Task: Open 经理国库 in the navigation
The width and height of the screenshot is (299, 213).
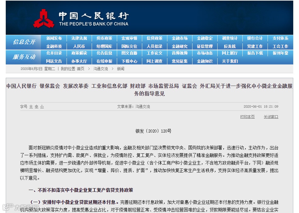Action: [104, 46]
